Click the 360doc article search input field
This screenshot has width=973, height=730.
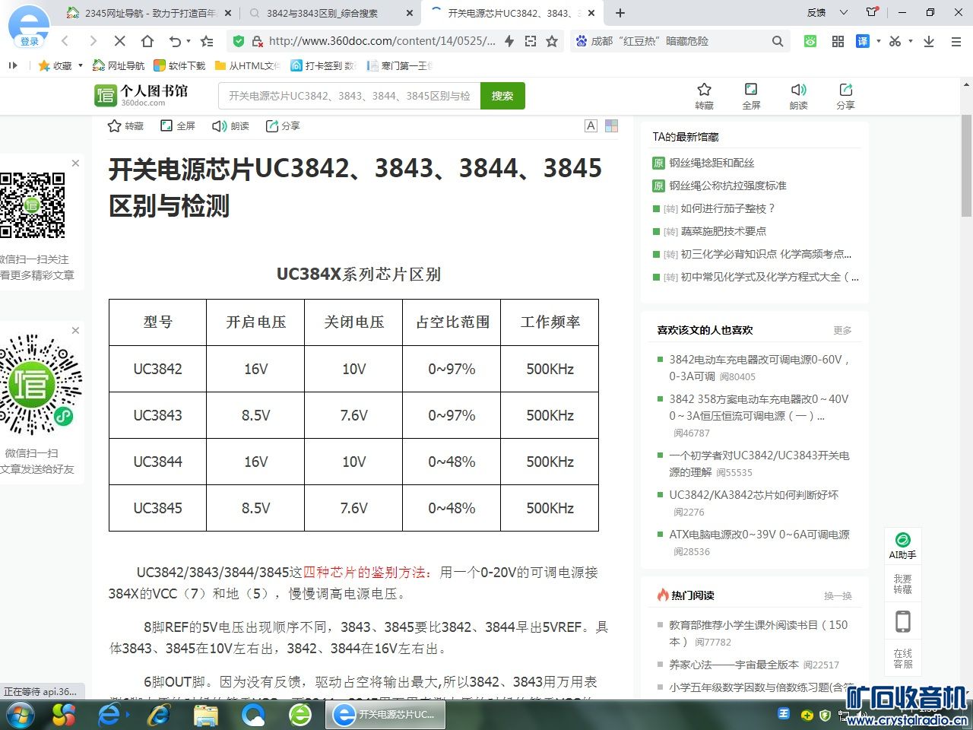pyautogui.click(x=350, y=96)
